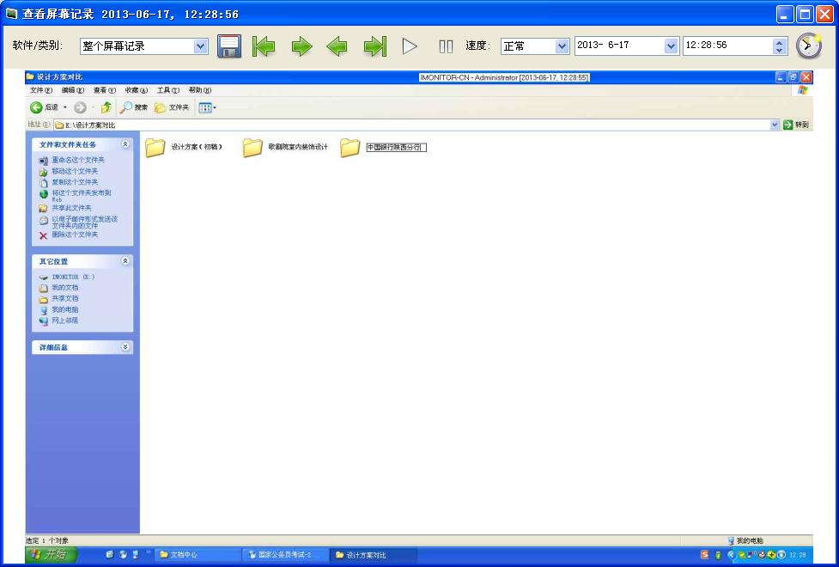Jump to first record with green arrow
Screen dimensions: 839x567
coord(264,46)
